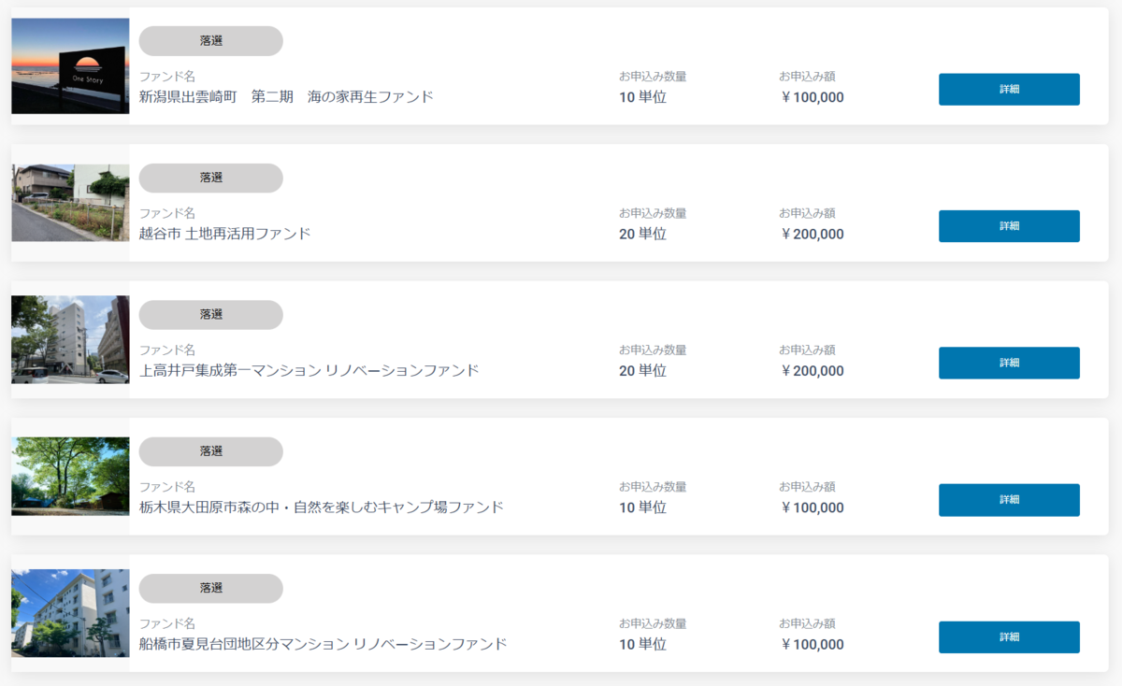Open 詳細 for 上高井戸集成第一マンション fund
Viewport: 1122px width, 686px height.
(x=1009, y=363)
